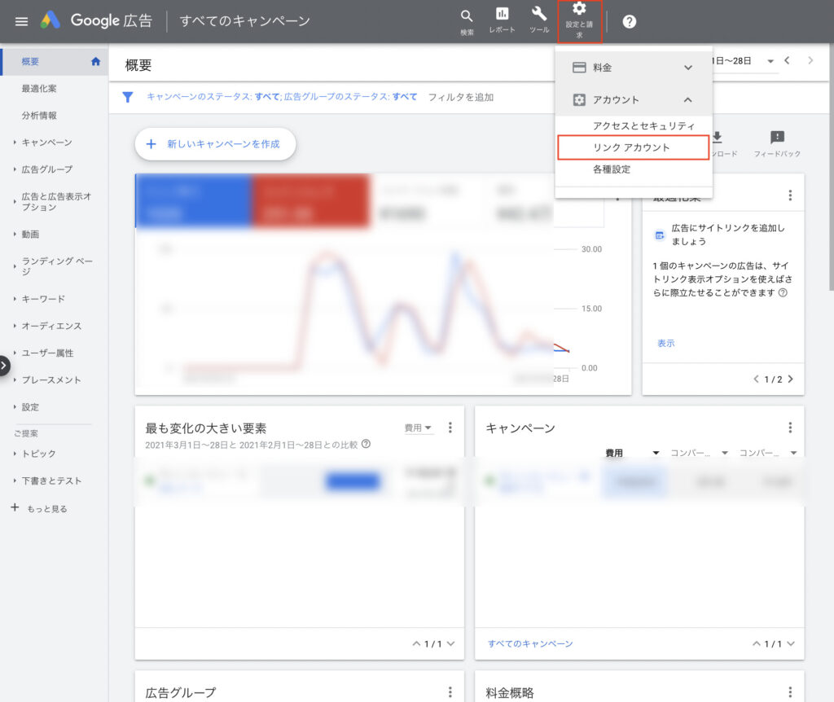Go to next recommendation page arrow
Image resolution: width=834 pixels, height=702 pixels.
(x=790, y=379)
